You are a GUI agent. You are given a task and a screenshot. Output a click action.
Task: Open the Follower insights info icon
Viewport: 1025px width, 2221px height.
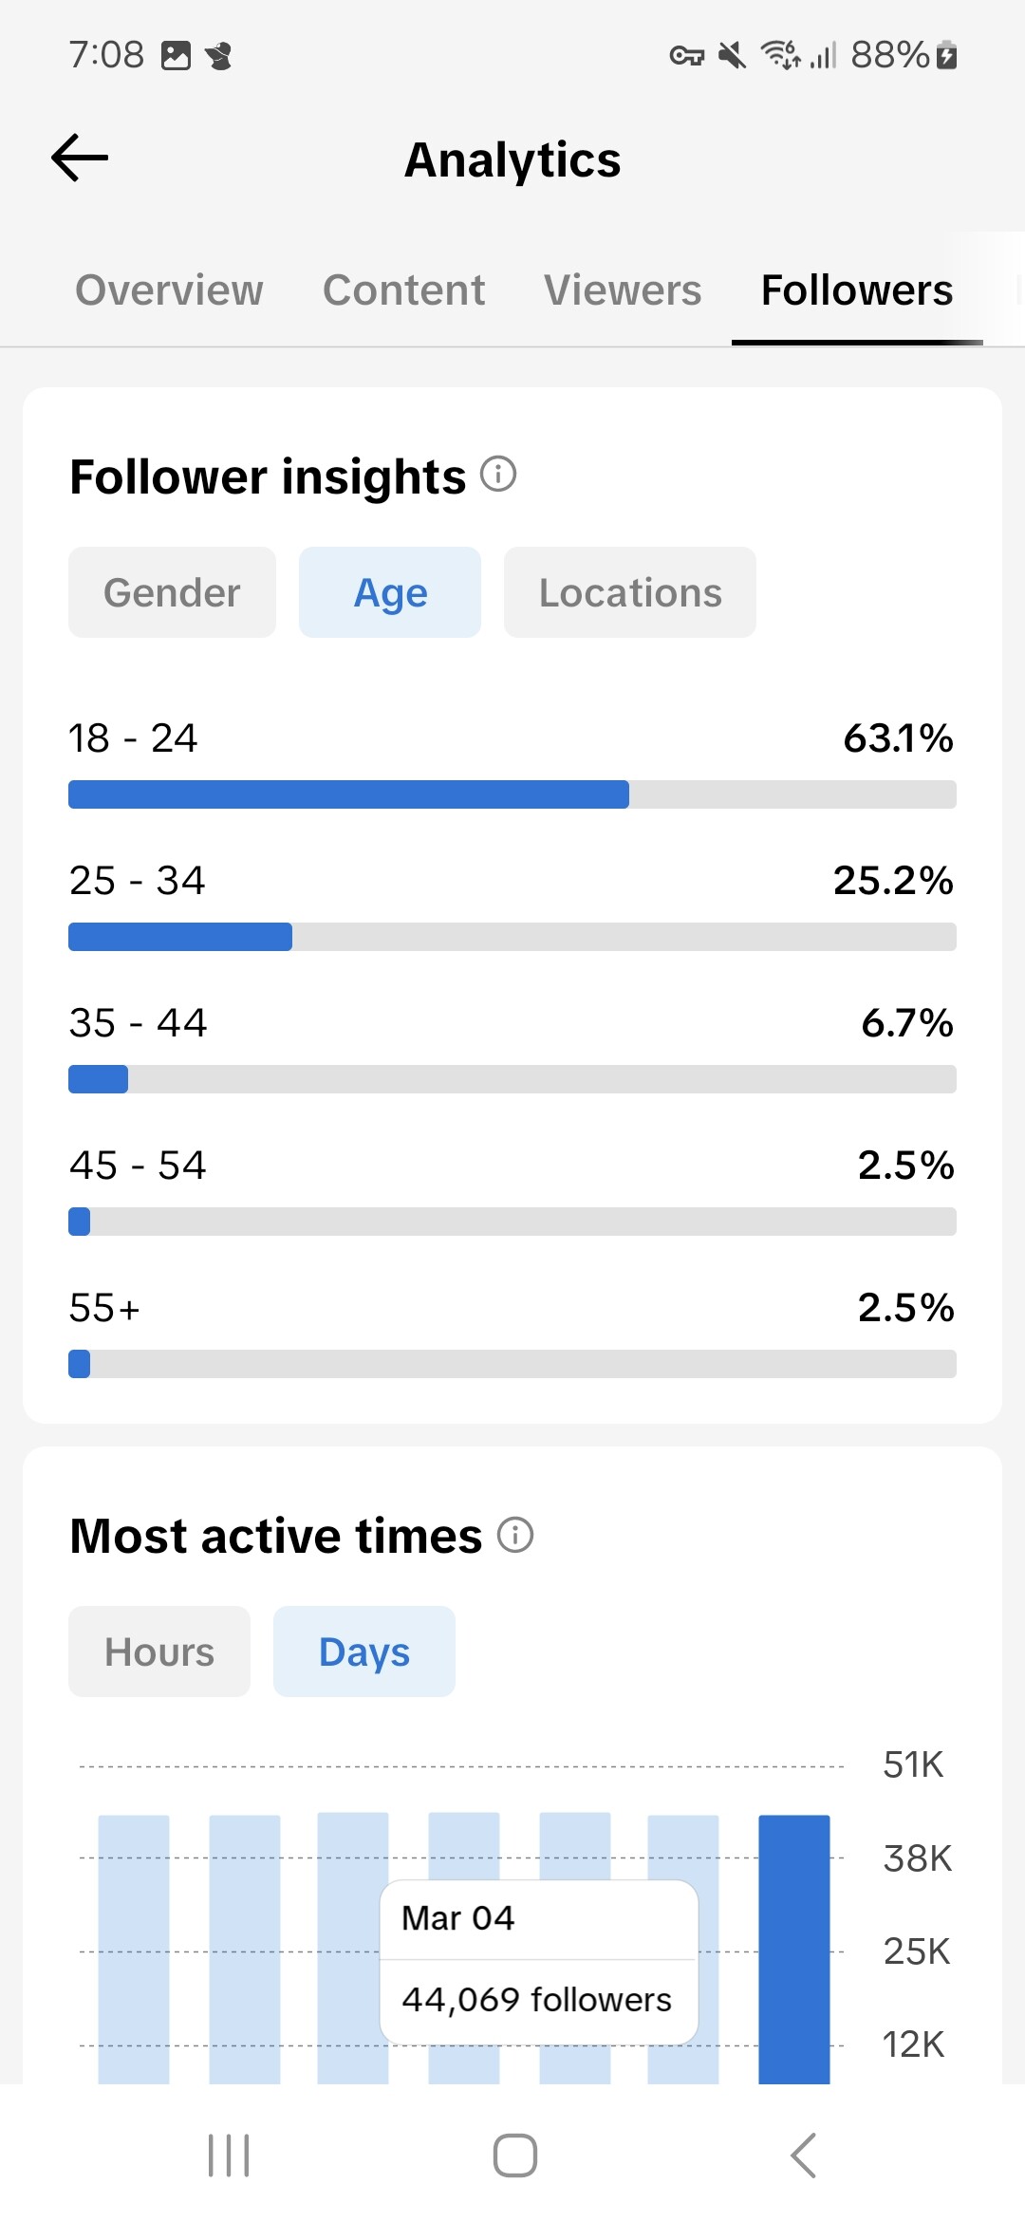(498, 474)
